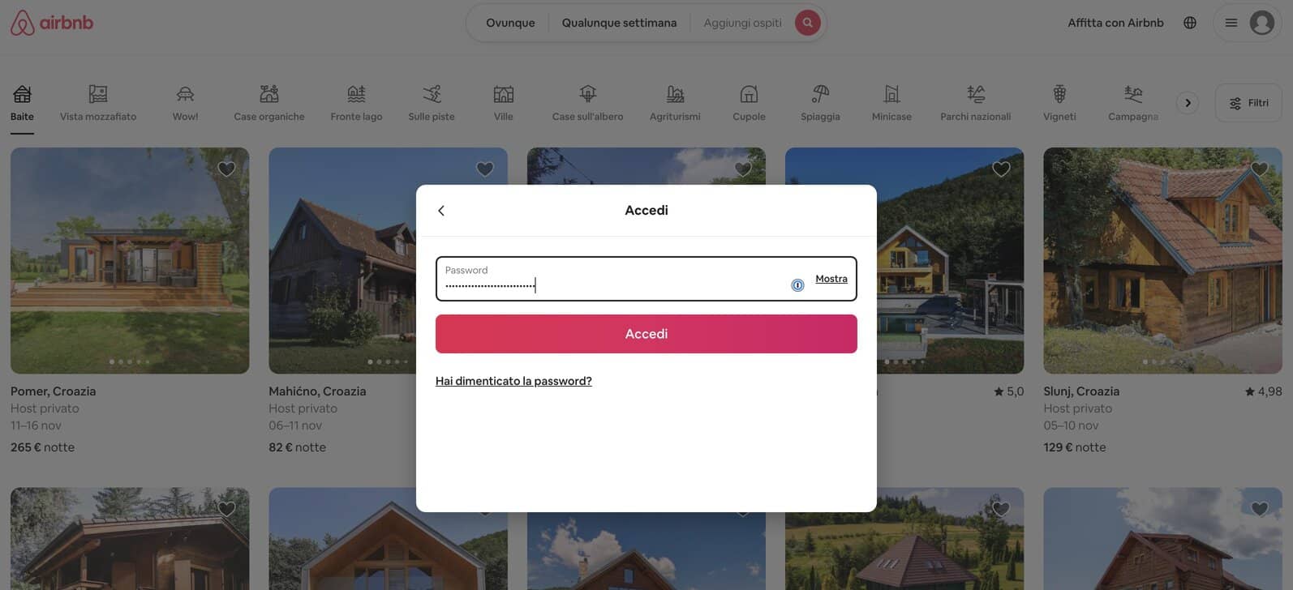Favorite the bottom-row first listing heart
The height and width of the screenshot is (590, 1293).
click(226, 509)
